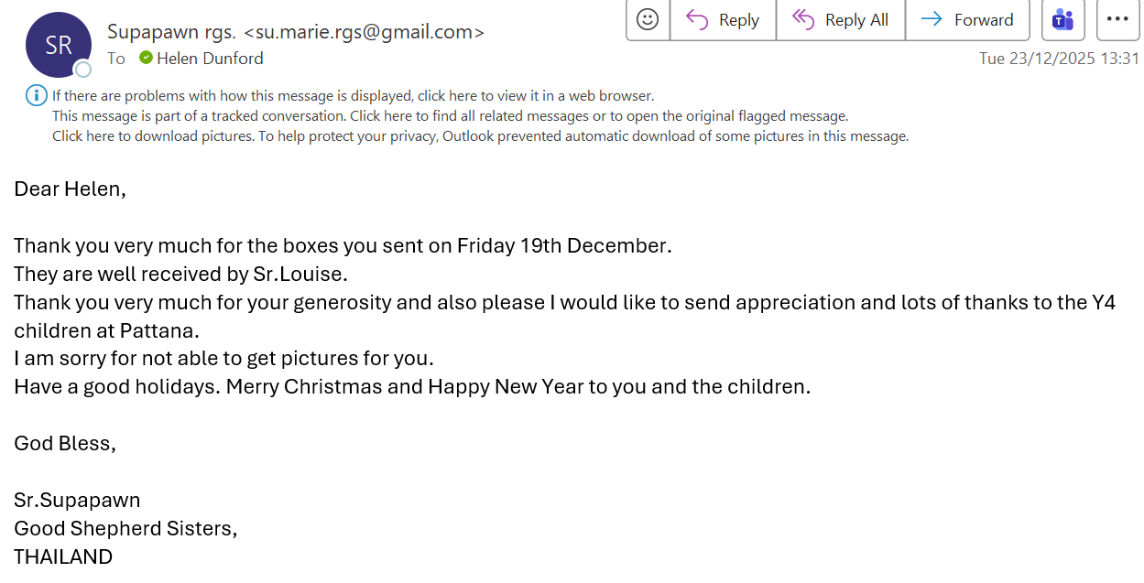Click the Reply button
This screenshot has width=1144, height=583.
pyautogui.click(x=723, y=20)
